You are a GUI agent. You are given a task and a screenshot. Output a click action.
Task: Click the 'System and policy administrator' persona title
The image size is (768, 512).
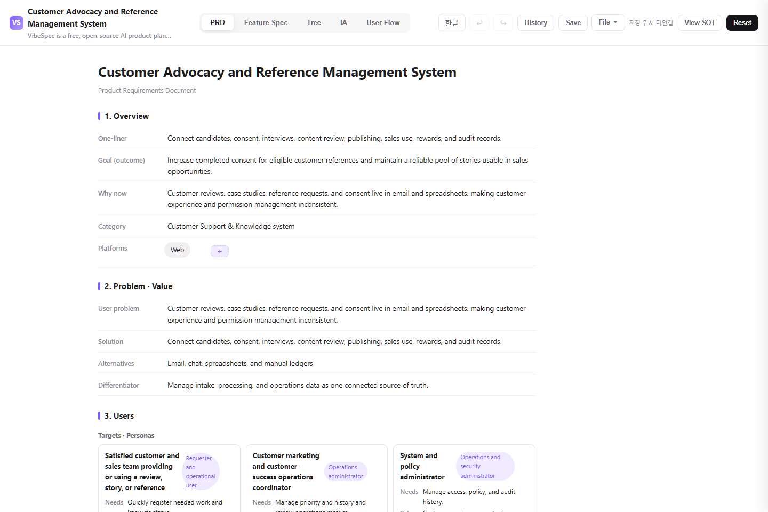tap(422, 467)
